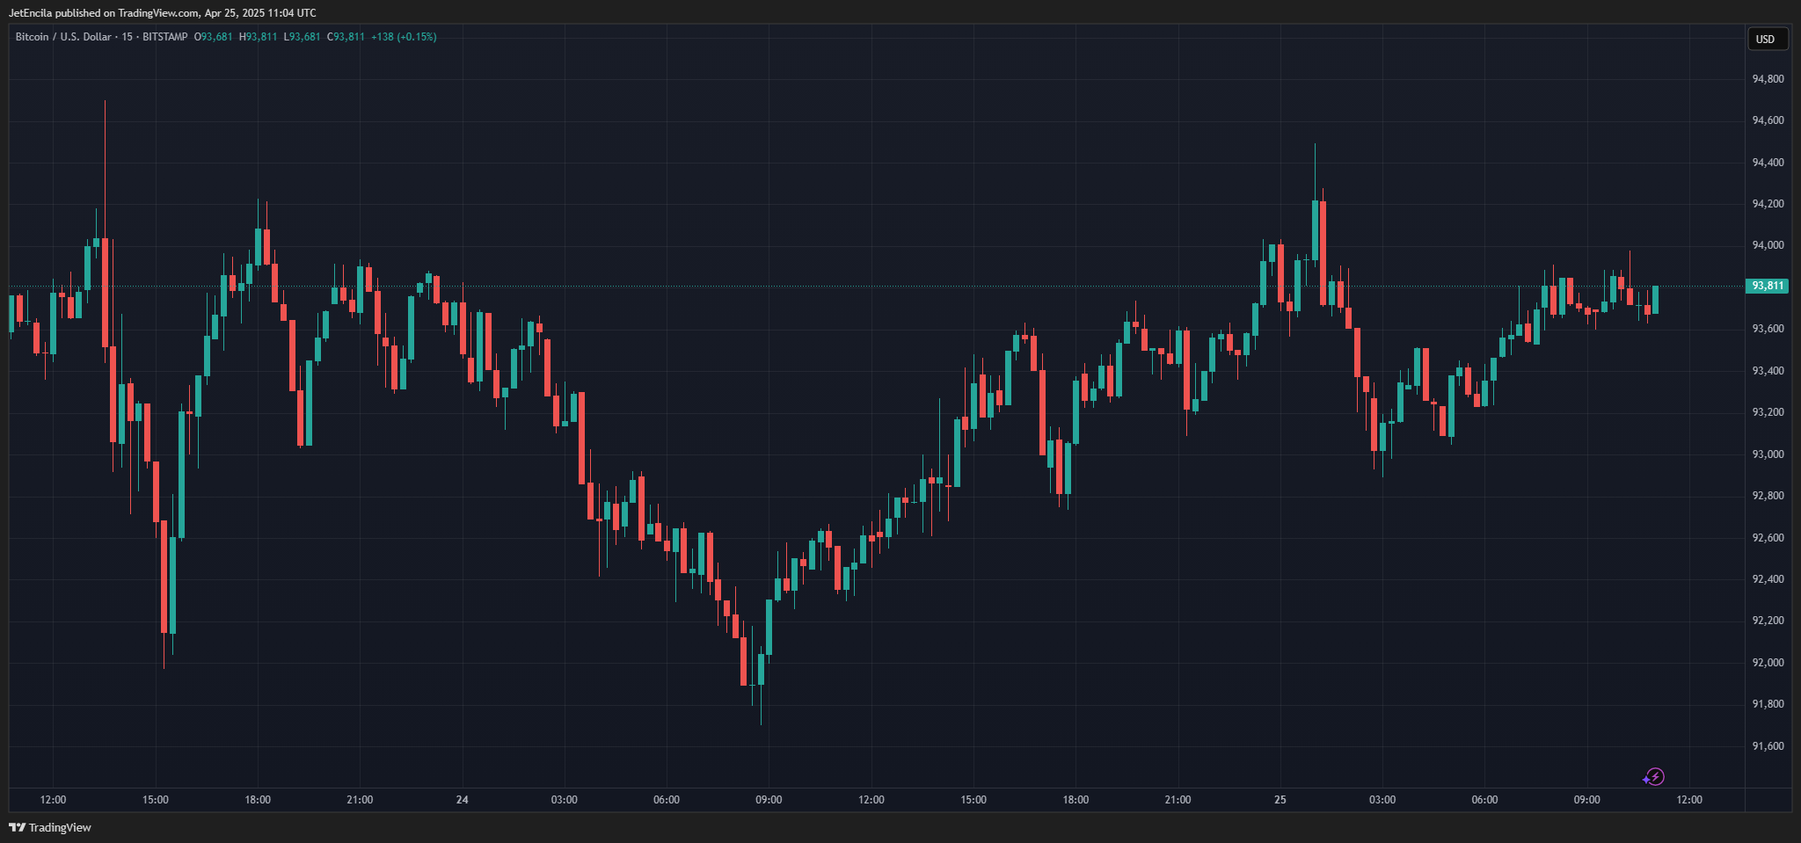Click the BITSTAMP exchange label
Viewport: 1801px width, 843px height.
[x=165, y=37]
